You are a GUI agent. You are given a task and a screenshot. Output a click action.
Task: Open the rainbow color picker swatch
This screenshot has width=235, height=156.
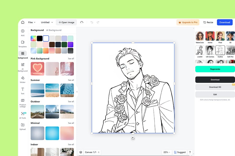click(33, 38)
